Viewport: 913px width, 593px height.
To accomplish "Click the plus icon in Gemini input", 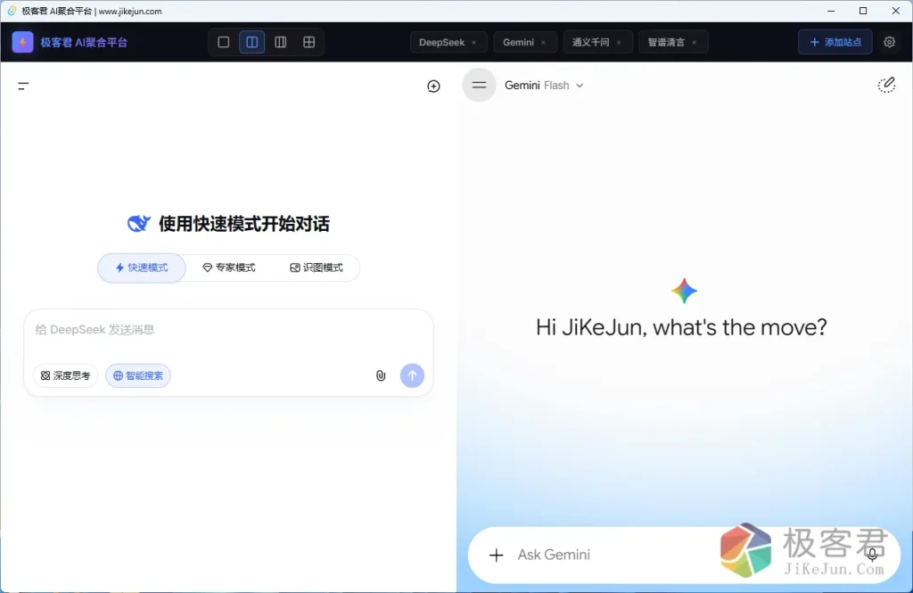I will click(496, 556).
